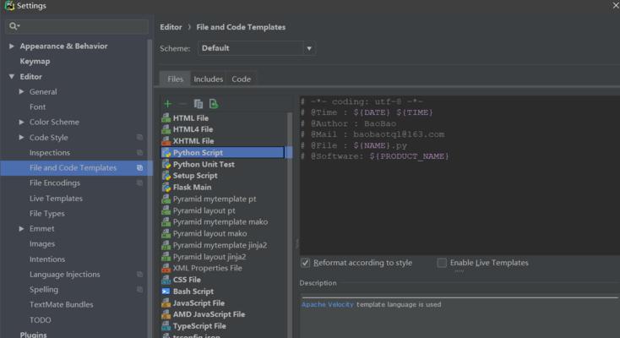
Task: Click the HTML File template icon
Action: click(166, 118)
